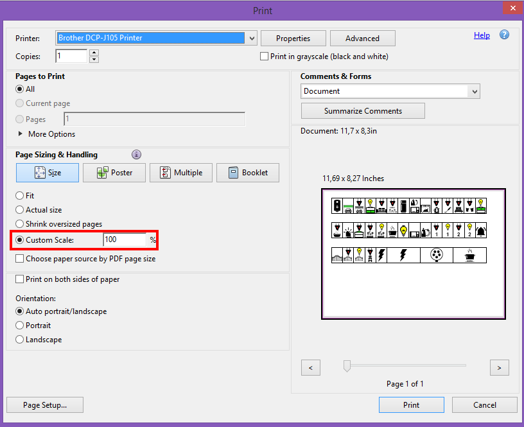Select the Fit radio button
This screenshot has height=427, width=524.
20,196
